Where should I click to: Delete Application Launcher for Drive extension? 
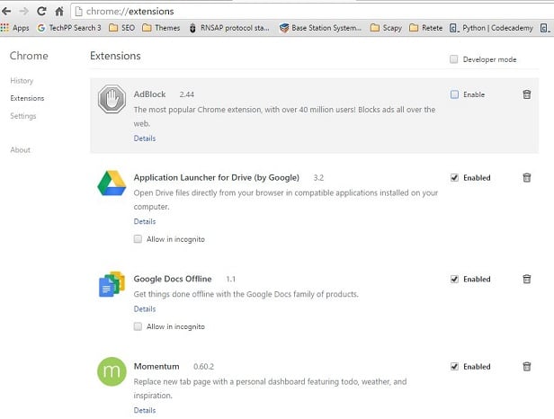[x=526, y=177]
